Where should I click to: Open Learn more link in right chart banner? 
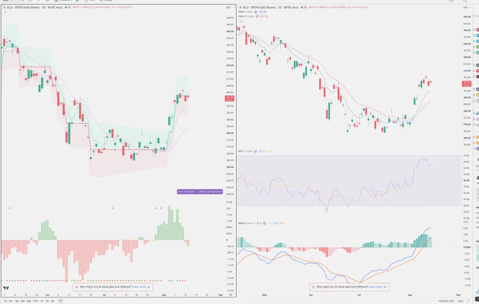click(x=376, y=287)
